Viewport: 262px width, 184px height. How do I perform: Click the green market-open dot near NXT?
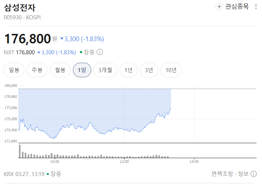tap(81, 52)
